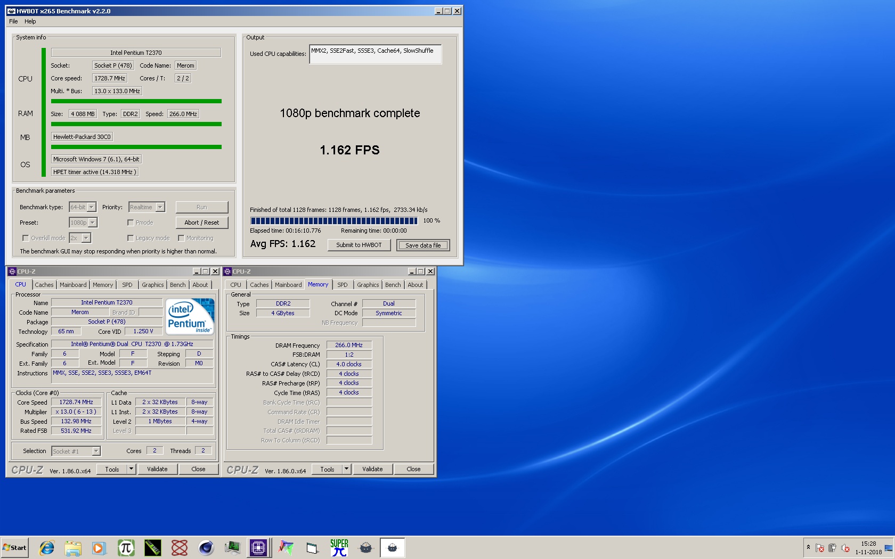
Task: Click the HPET timer active field
Action: (x=95, y=172)
